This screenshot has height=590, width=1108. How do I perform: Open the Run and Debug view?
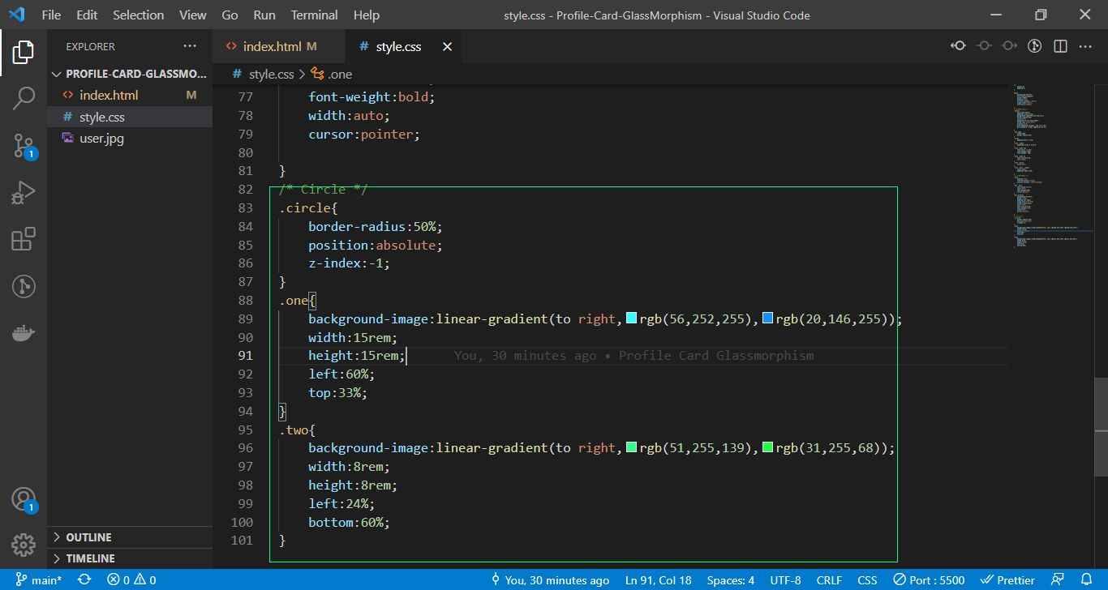click(x=24, y=192)
